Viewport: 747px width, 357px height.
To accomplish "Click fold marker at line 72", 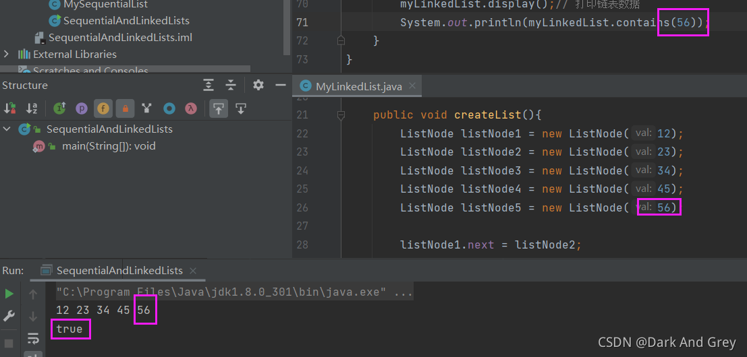I will (341, 41).
